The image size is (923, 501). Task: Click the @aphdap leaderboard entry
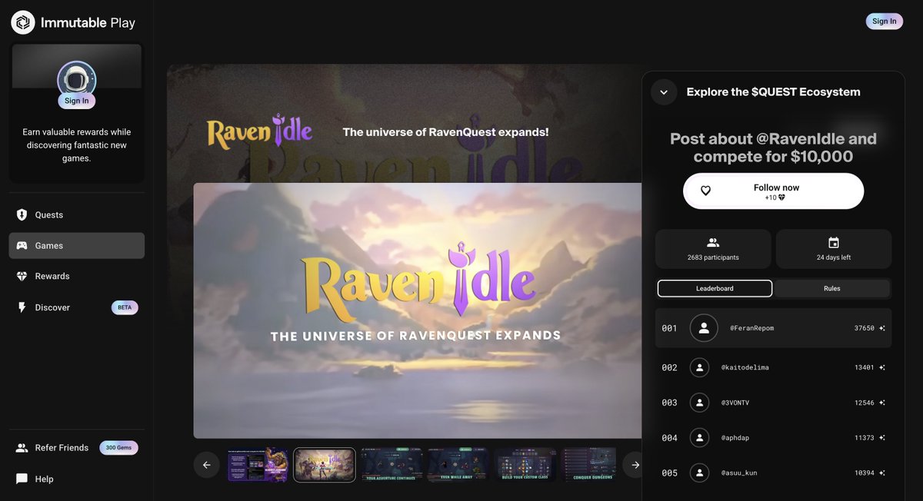(x=773, y=438)
